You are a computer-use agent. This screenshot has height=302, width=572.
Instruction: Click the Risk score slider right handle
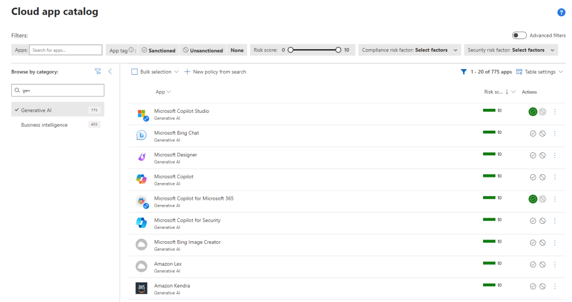(338, 50)
